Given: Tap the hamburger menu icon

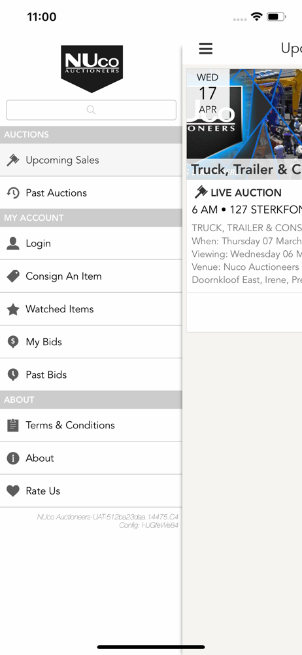Looking at the screenshot, I should pyautogui.click(x=206, y=49).
